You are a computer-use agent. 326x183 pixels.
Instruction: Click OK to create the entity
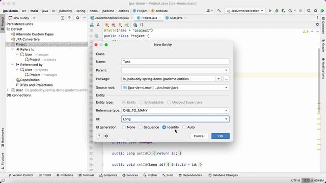click(221, 136)
